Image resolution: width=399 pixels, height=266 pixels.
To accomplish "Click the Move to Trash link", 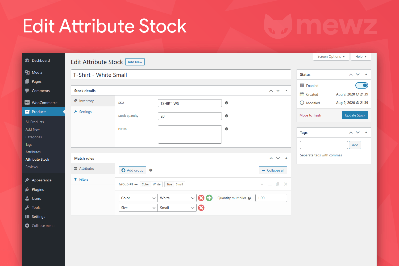I will [x=310, y=115].
